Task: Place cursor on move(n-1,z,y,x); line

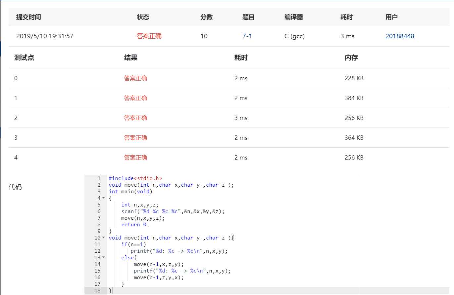Action: [159, 277]
